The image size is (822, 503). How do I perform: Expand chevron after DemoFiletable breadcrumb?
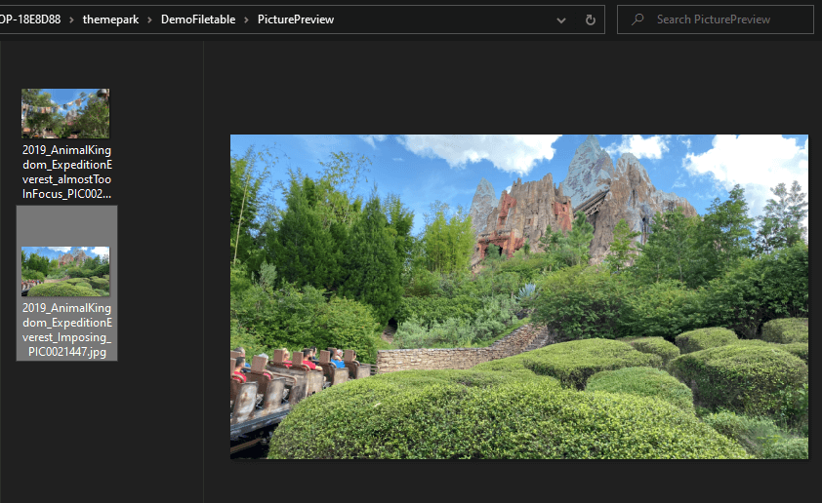[246, 19]
